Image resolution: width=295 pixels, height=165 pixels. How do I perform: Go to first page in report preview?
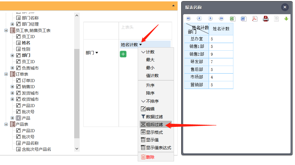pos(188,18)
